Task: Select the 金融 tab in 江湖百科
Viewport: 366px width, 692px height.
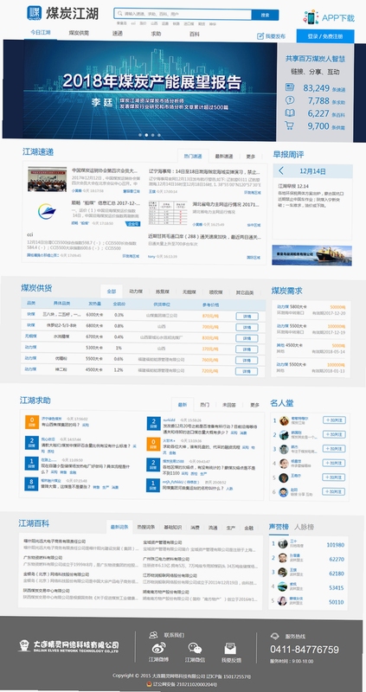Action: click(x=248, y=528)
